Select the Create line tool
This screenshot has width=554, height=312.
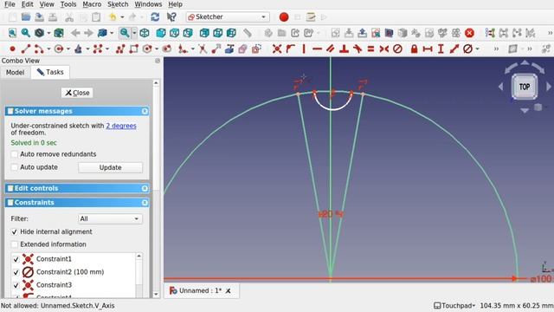[x=26, y=49]
